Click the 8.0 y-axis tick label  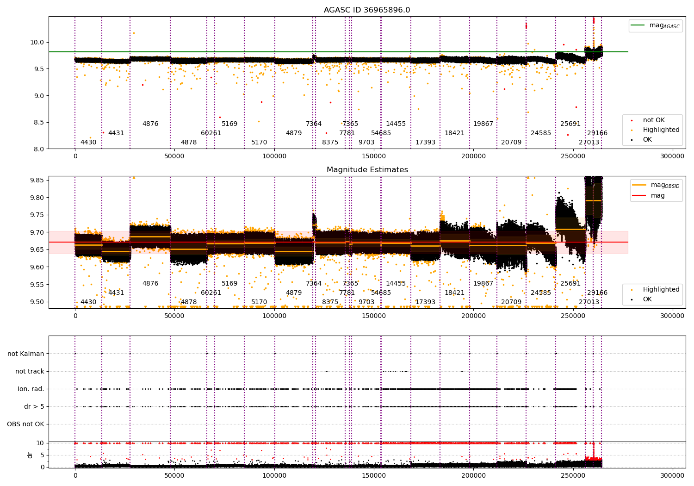pyautogui.click(x=39, y=150)
